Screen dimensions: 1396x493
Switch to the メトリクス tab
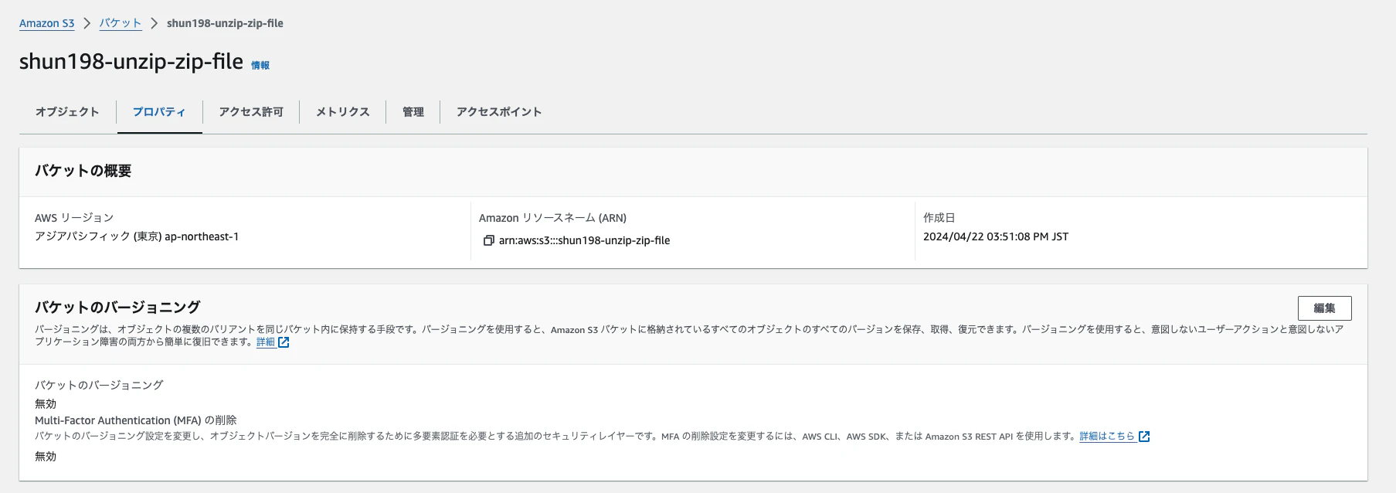343,112
